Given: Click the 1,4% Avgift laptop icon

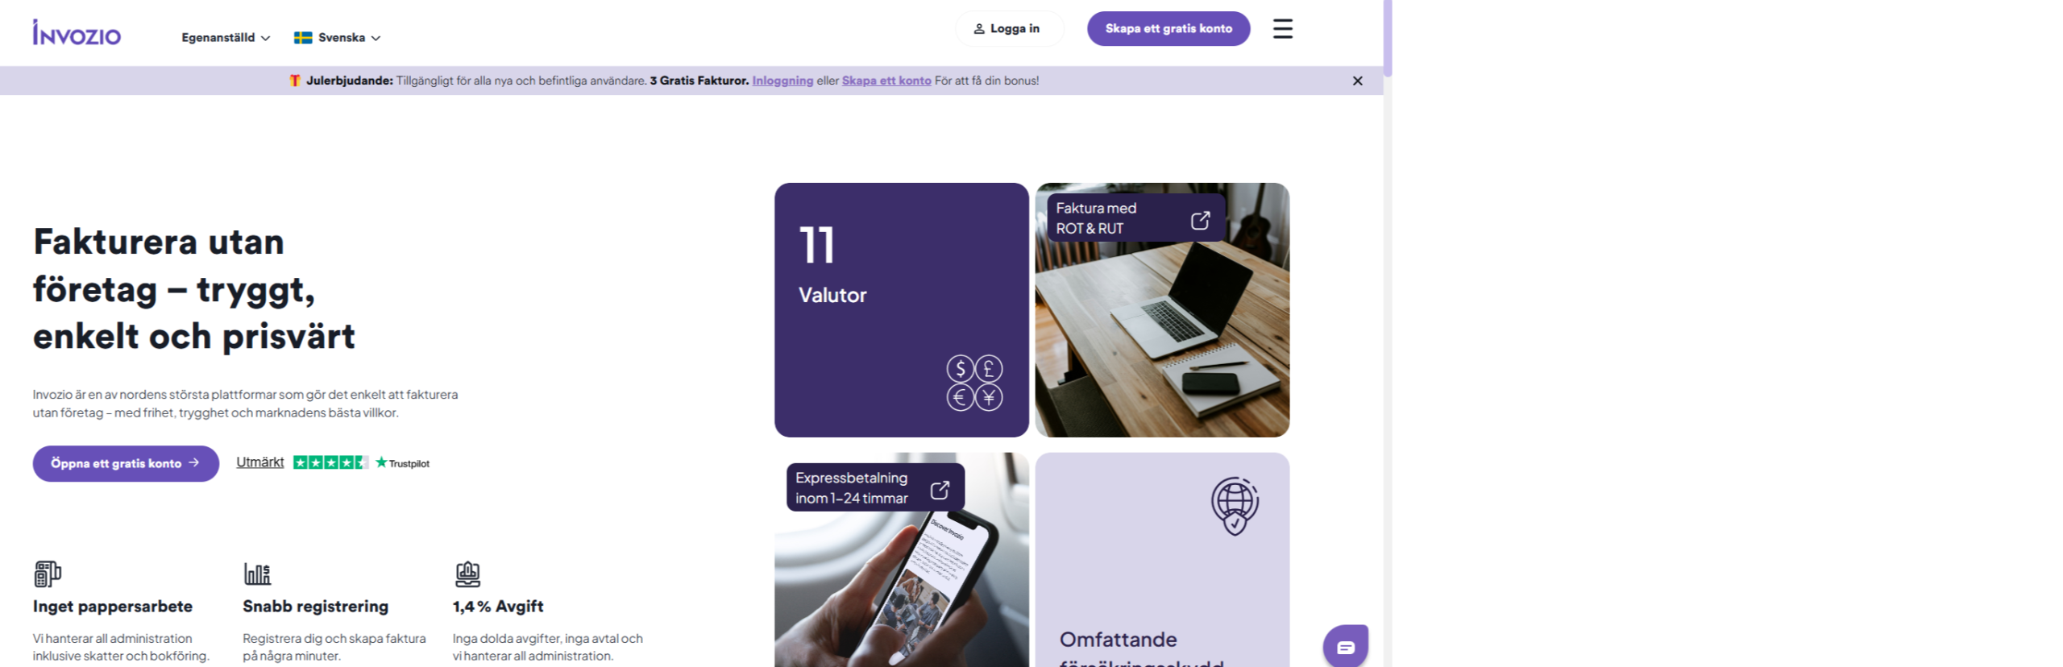Looking at the screenshot, I should (x=467, y=574).
